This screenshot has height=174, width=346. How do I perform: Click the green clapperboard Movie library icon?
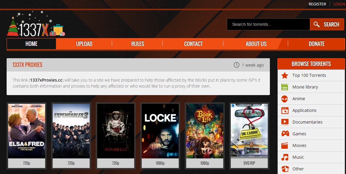point(285,87)
